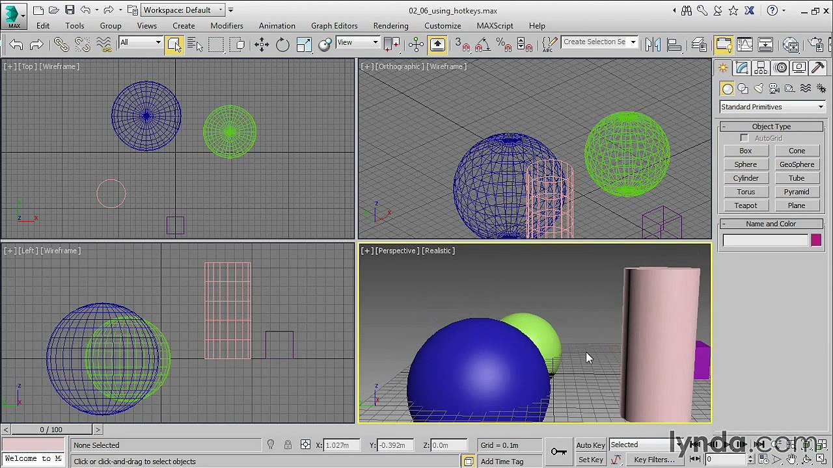Click the Bind to Space Warp icon

(x=104, y=44)
